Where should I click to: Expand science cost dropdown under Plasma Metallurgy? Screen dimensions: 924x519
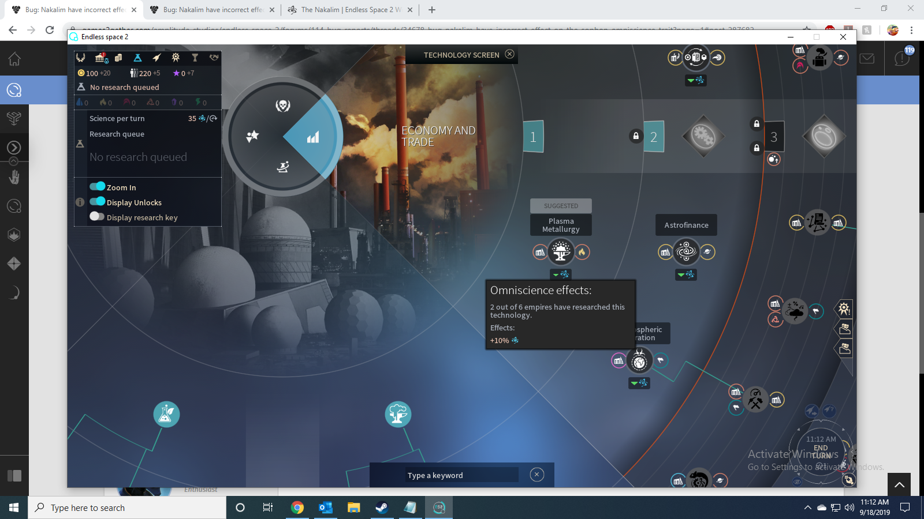click(x=561, y=274)
